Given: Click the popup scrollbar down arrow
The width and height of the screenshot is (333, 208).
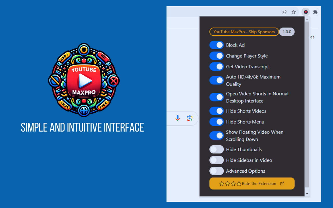Looking at the screenshot, I should tap(307, 194).
